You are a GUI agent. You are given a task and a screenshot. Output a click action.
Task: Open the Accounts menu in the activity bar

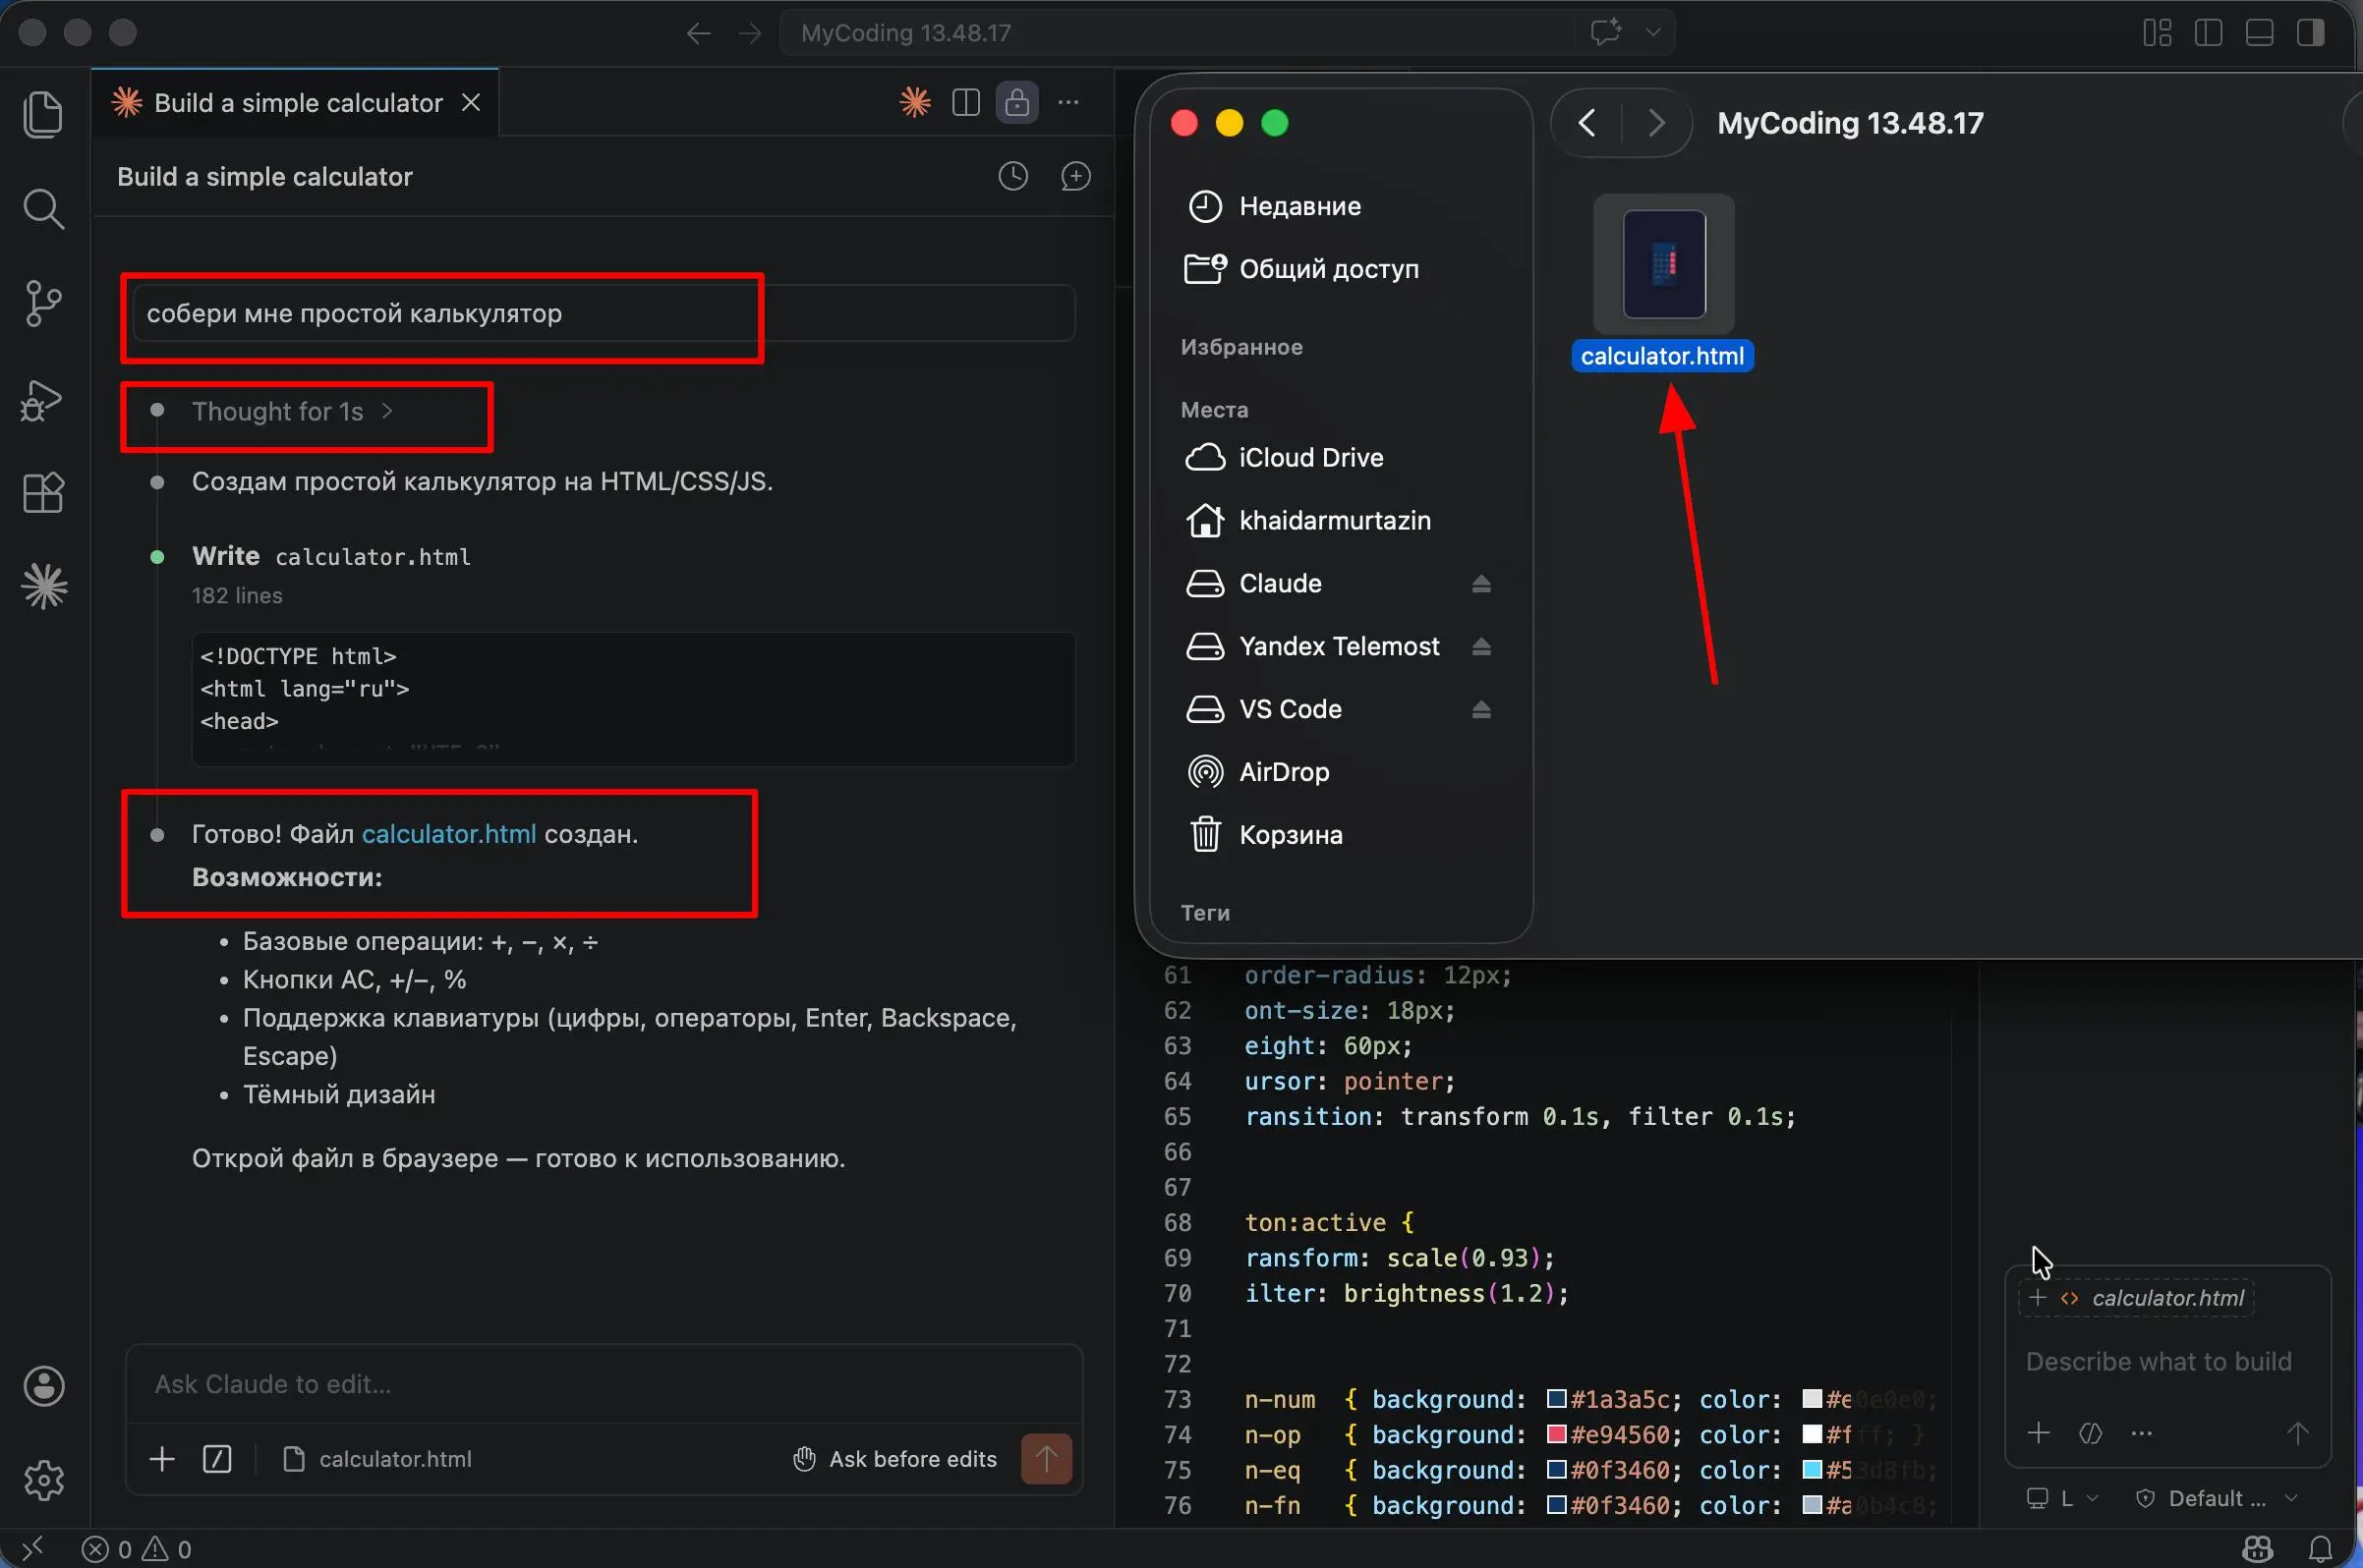click(43, 1386)
